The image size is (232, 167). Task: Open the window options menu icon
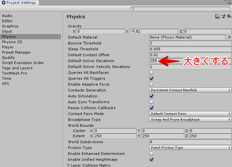[x=229, y=3]
